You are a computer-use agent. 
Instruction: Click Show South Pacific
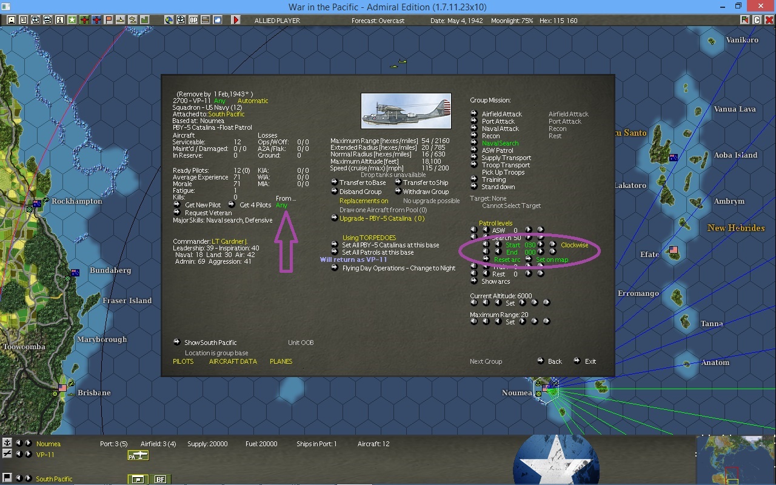pyautogui.click(x=210, y=343)
